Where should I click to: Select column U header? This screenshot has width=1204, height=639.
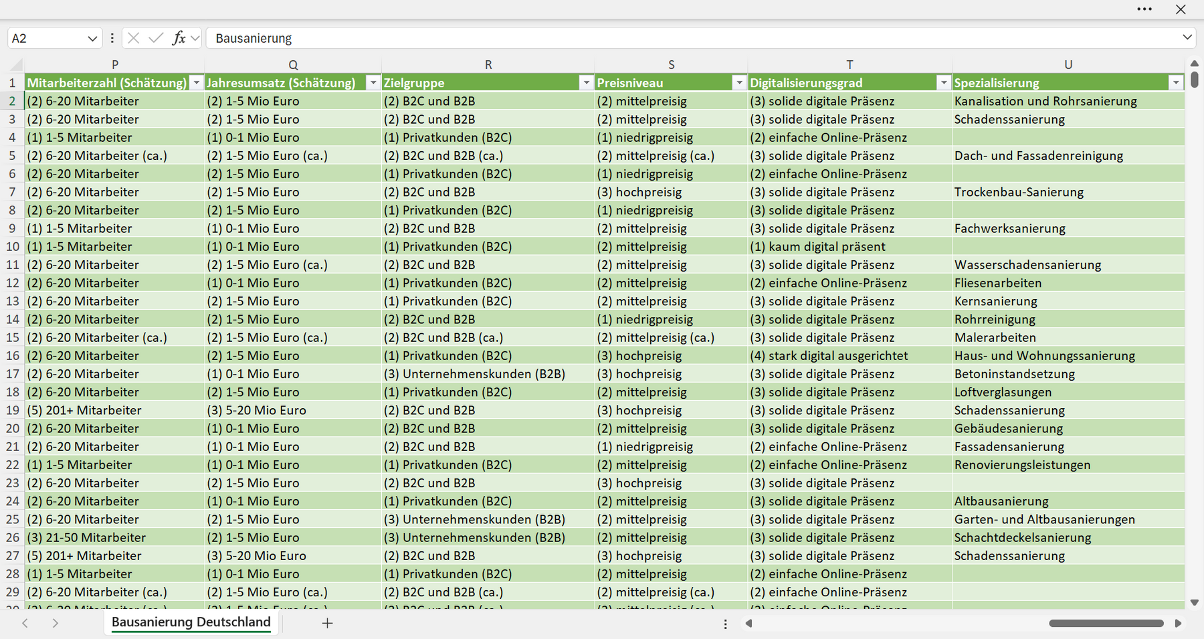pos(1068,65)
